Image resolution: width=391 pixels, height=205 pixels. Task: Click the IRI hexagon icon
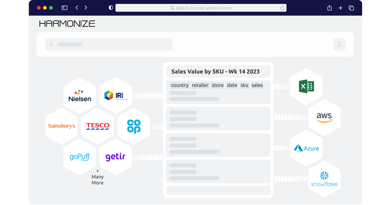[x=116, y=95]
